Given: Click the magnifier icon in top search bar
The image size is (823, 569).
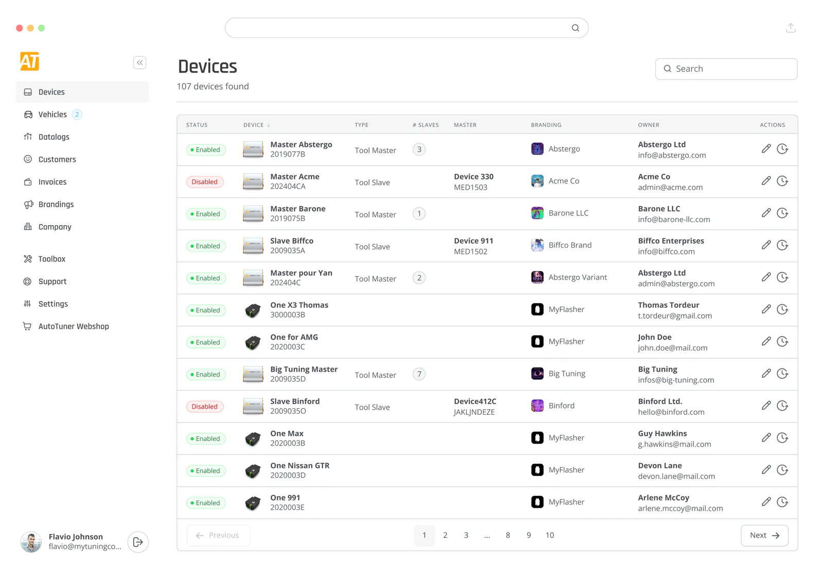Looking at the screenshot, I should (x=575, y=28).
